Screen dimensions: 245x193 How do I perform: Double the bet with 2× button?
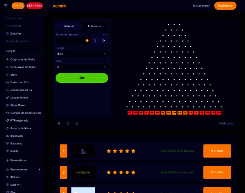point(104,41)
